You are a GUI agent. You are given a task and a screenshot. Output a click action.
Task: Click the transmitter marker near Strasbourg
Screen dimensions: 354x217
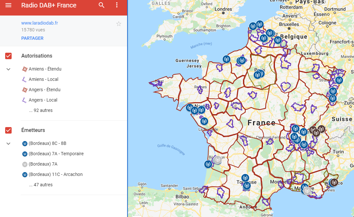[339, 80]
